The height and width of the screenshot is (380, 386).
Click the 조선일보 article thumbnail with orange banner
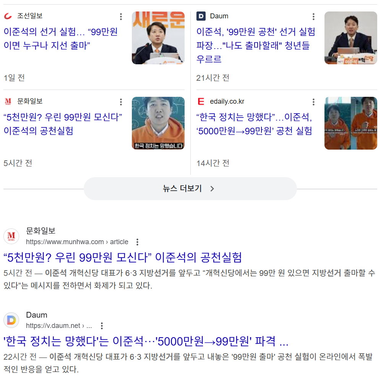(x=158, y=38)
